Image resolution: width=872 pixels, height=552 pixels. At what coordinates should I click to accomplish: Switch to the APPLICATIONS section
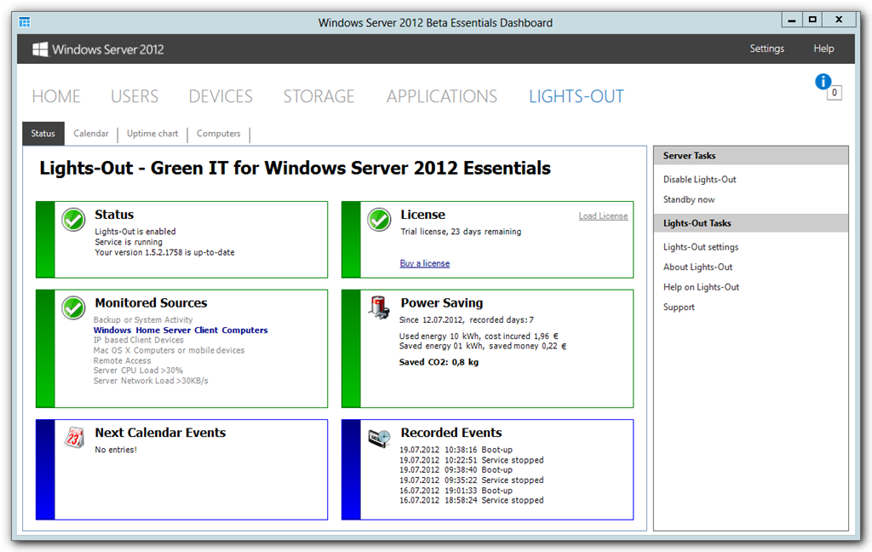(x=442, y=96)
